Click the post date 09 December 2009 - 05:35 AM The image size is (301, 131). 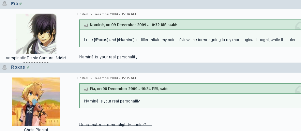(107, 78)
